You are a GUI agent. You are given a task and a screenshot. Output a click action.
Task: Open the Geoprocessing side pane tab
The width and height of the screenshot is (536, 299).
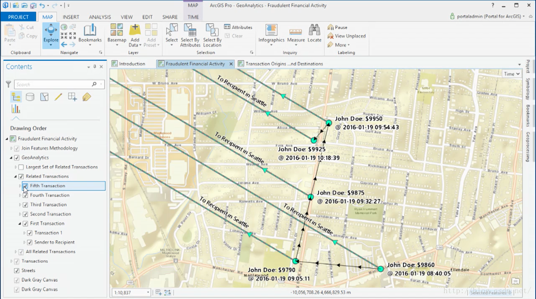coord(528,147)
